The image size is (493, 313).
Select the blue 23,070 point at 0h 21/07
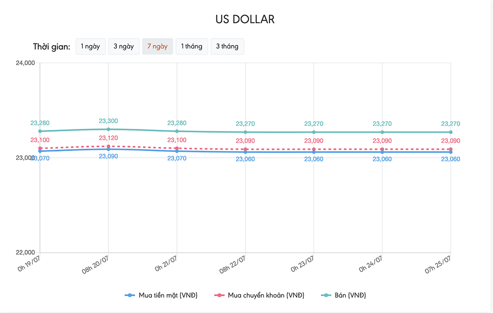pos(177,151)
